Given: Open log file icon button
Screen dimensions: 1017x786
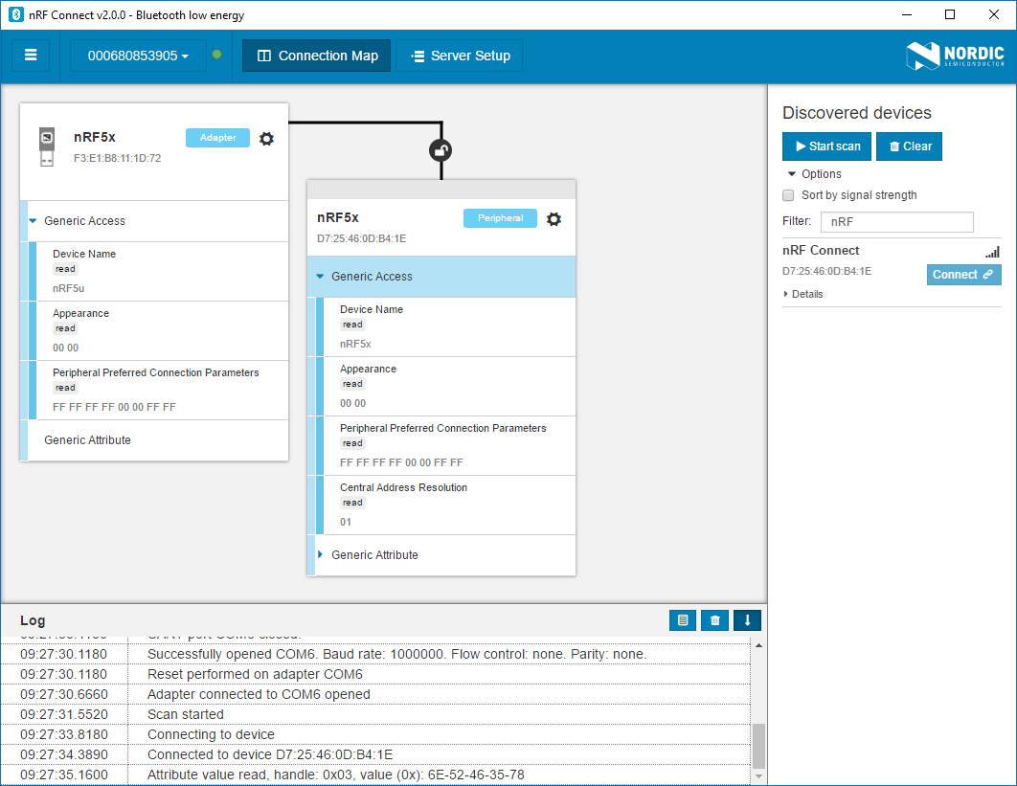Looking at the screenshot, I should pyautogui.click(x=683, y=620).
